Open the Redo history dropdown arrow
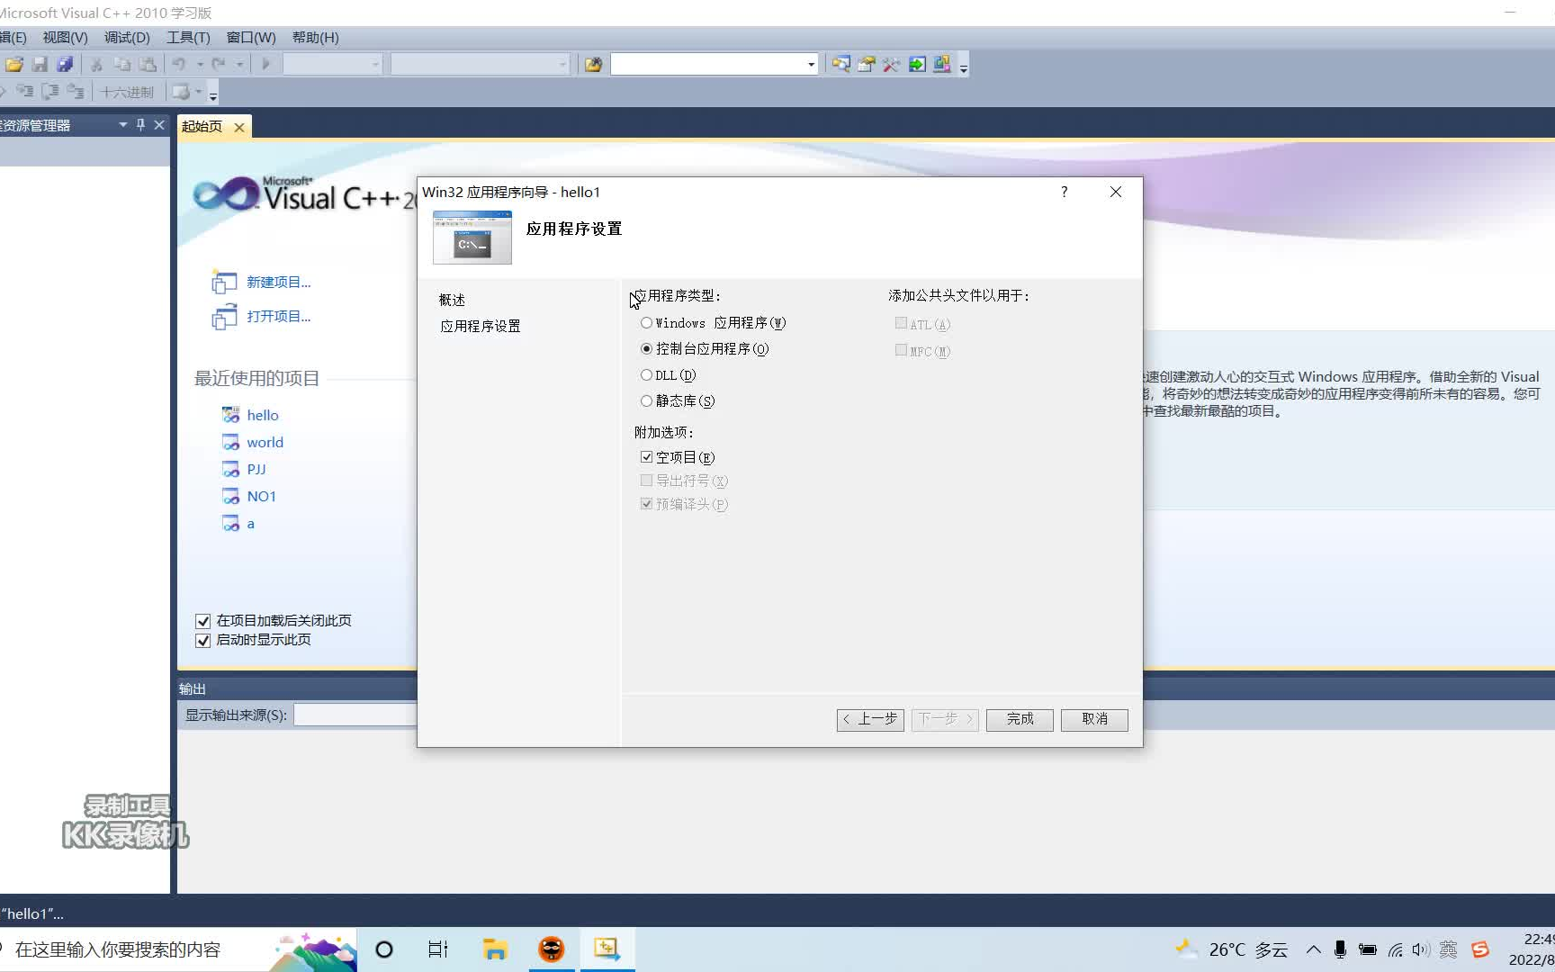 click(239, 65)
